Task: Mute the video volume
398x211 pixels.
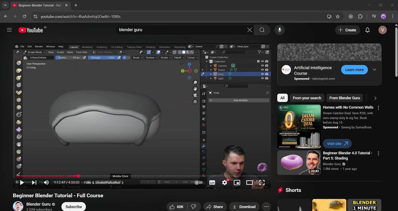Action: point(46,182)
